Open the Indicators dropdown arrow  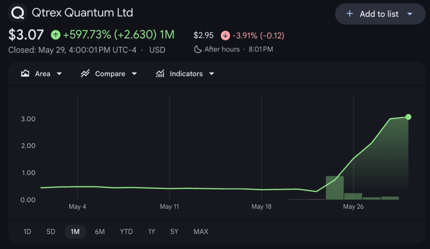tap(212, 74)
